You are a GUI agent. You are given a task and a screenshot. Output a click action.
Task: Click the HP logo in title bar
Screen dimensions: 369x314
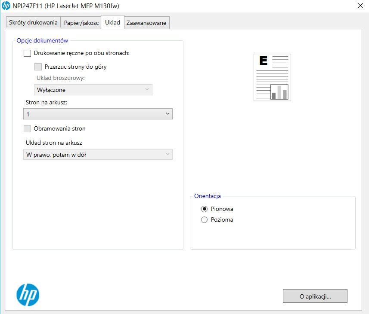[6, 6]
